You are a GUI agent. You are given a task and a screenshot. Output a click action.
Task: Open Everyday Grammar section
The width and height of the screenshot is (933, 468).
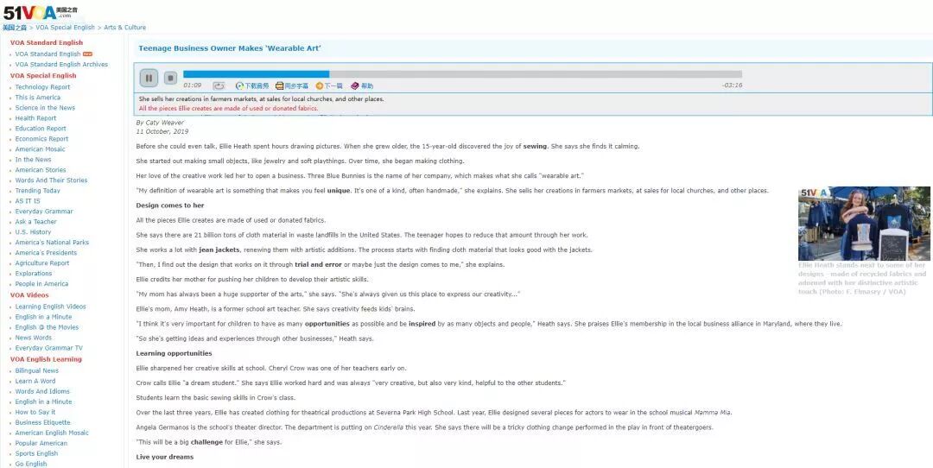point(44,211)
